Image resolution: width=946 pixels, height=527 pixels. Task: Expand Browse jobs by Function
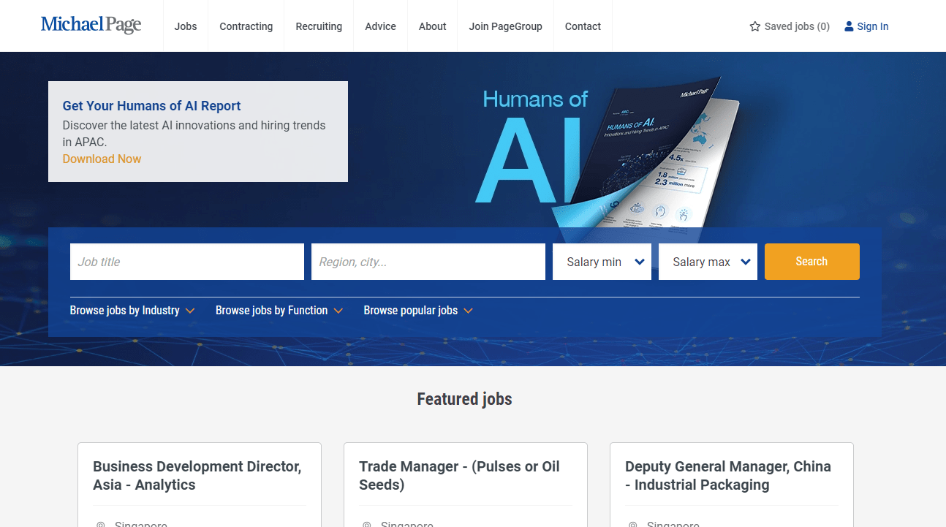[279, 311]
